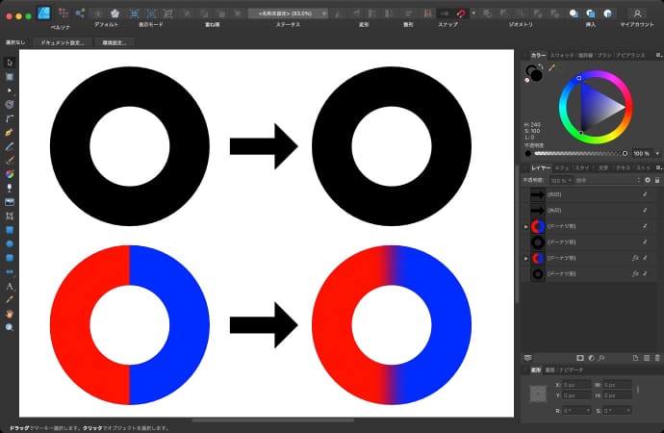Hide the bottom donut layer
This screenshot has height=433, width=664.
(645, 275)
